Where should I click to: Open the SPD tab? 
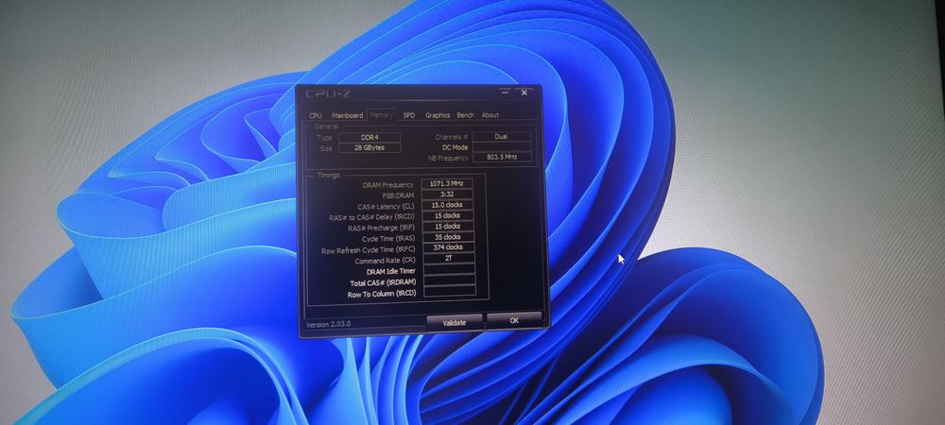point(409,115)
